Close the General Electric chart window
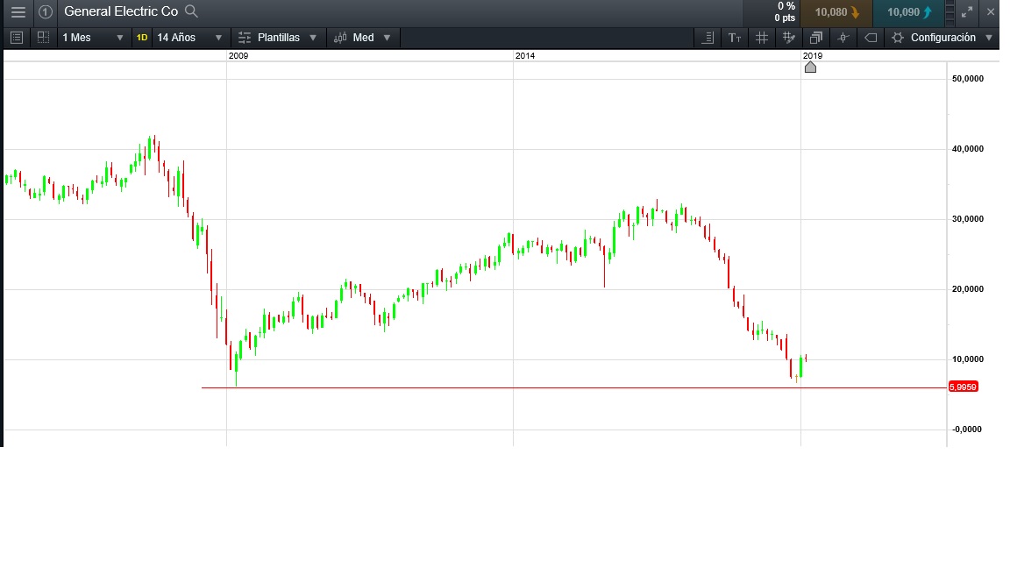 pyautogui.click(x=991, y=11)
